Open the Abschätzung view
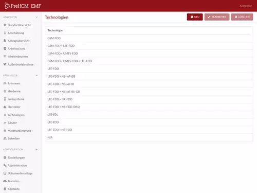This screenshot has height=193, width=257. coord(16,33)
